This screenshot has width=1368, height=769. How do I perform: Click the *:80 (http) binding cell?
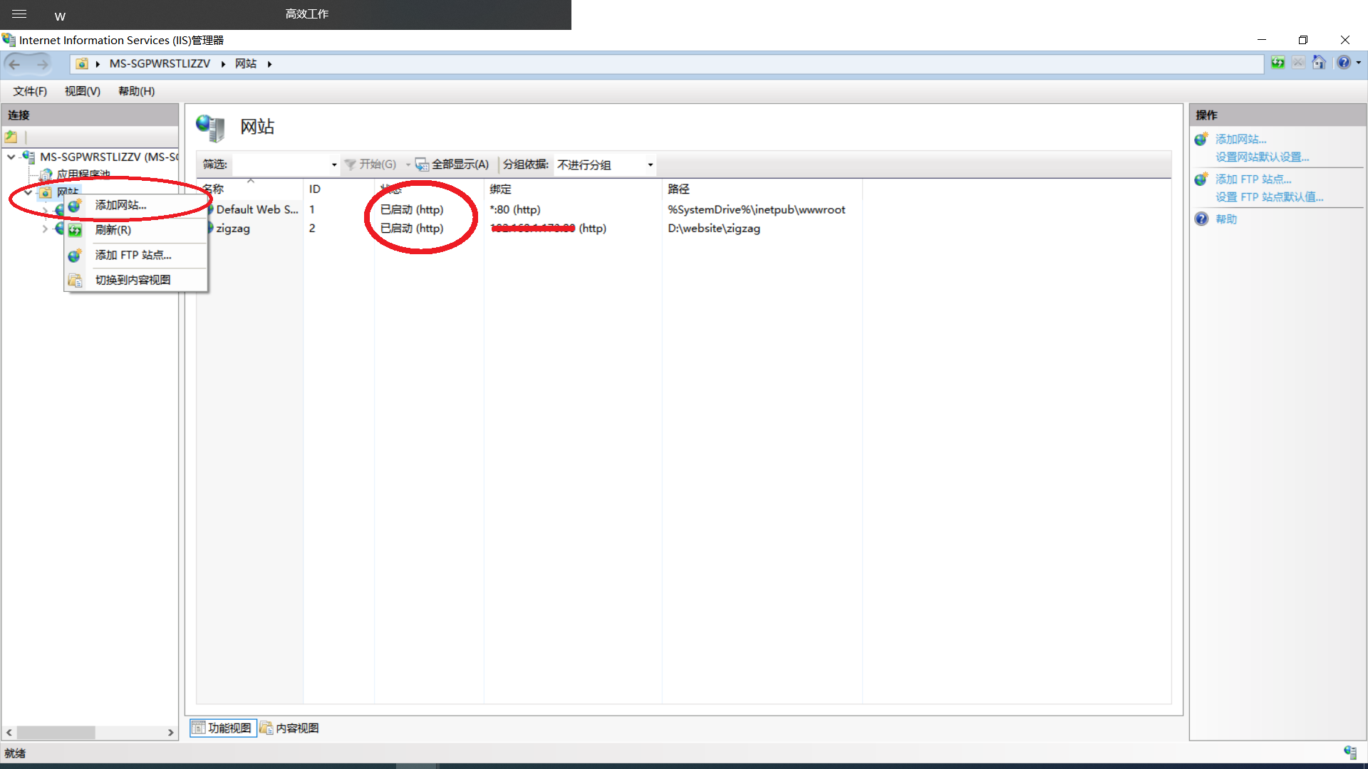click(515, 209)
